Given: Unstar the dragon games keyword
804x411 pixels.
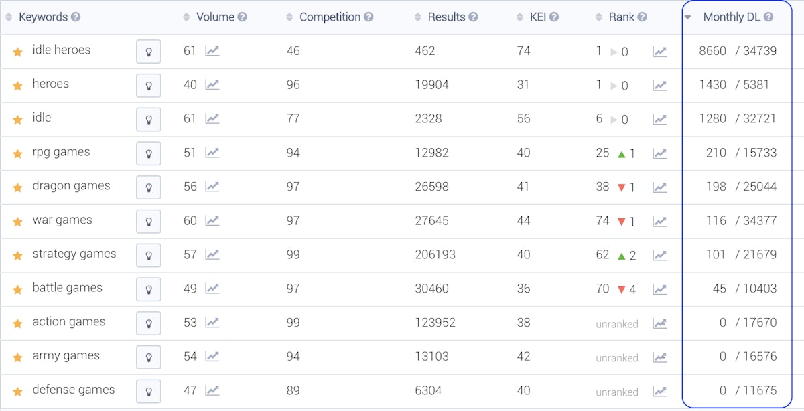Looking at the screenshot, I should point(18,187).
